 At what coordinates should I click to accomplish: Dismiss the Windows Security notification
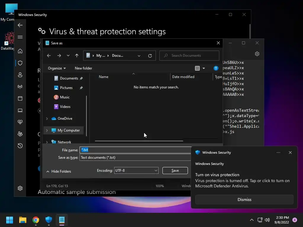244,200
